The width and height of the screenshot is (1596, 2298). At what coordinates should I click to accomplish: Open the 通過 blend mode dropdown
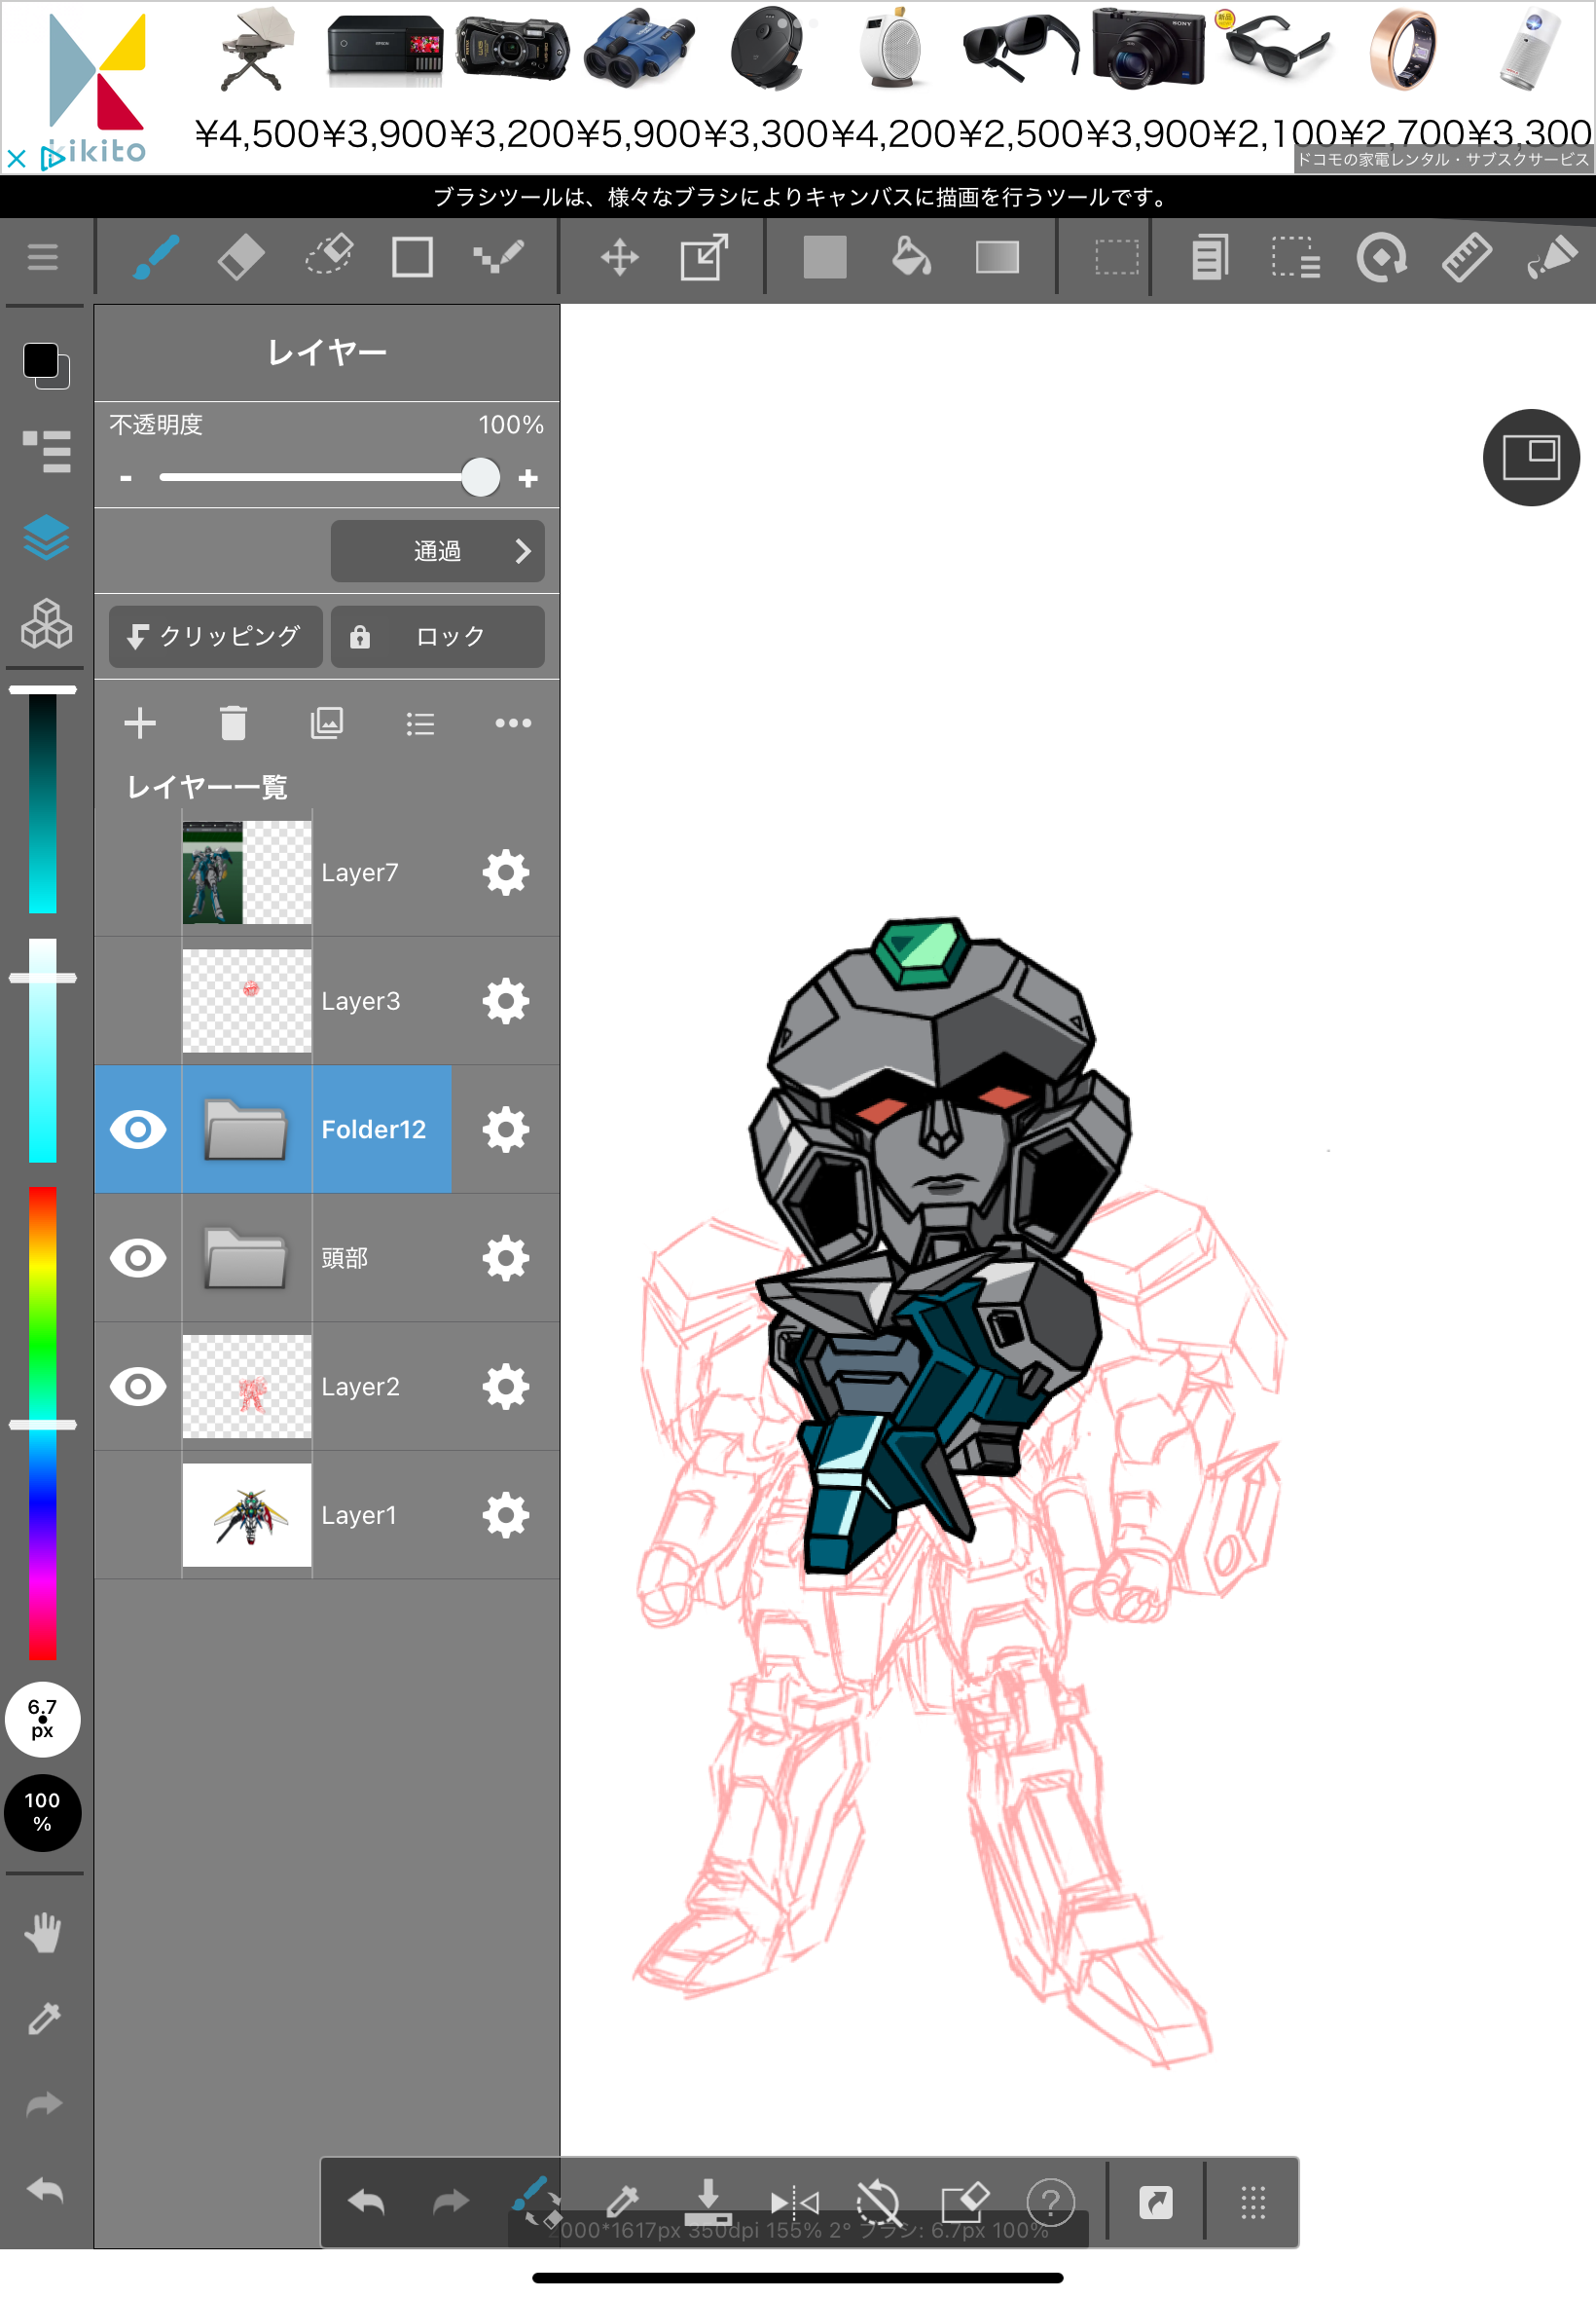[437, 551]
